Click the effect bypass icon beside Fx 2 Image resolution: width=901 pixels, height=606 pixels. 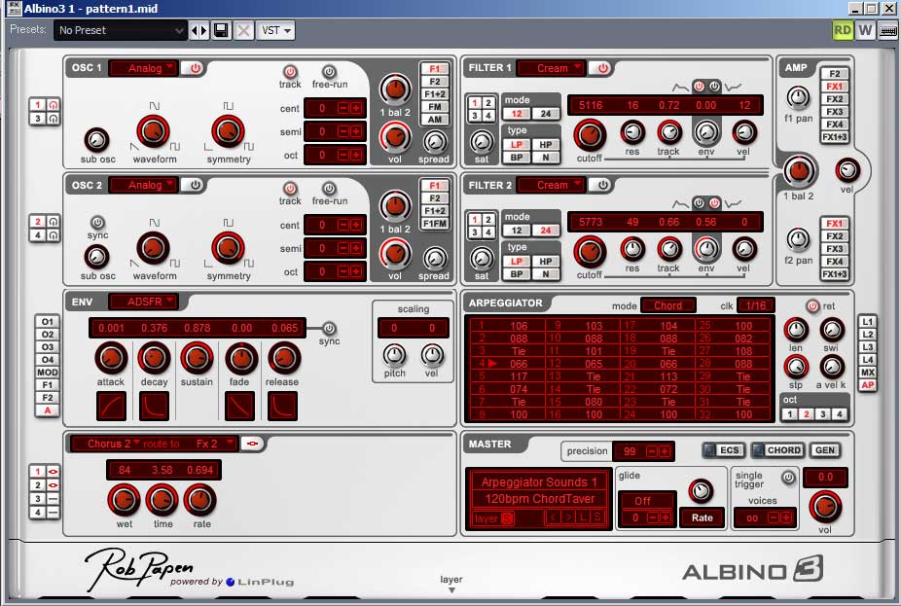(252, 444)
